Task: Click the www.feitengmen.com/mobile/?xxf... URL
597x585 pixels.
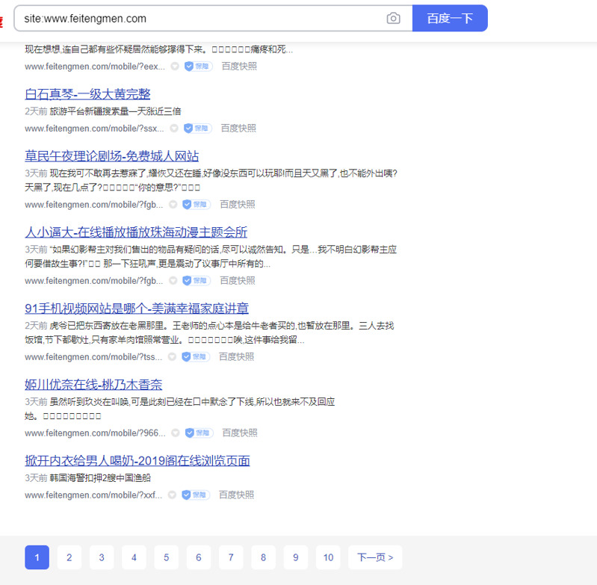Action: point(93,495)
